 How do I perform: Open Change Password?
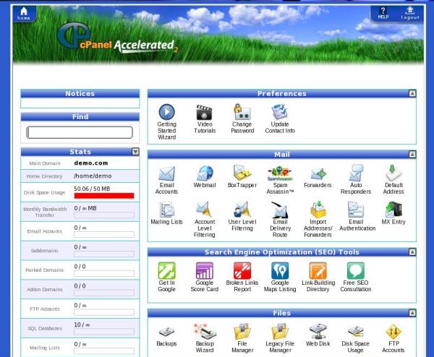tap(242, 119)
